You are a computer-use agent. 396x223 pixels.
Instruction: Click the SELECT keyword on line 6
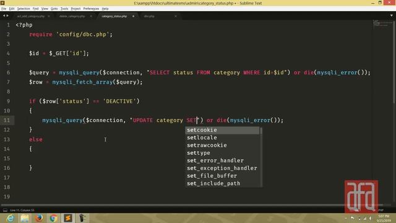coord(160,72)
